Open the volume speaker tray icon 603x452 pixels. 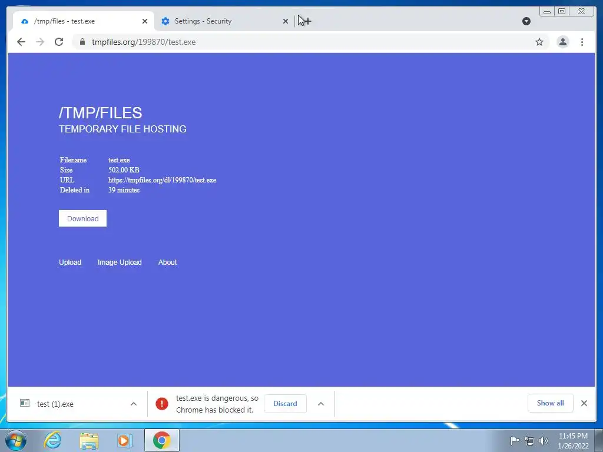pyautogui.click(x=543, y=441)
